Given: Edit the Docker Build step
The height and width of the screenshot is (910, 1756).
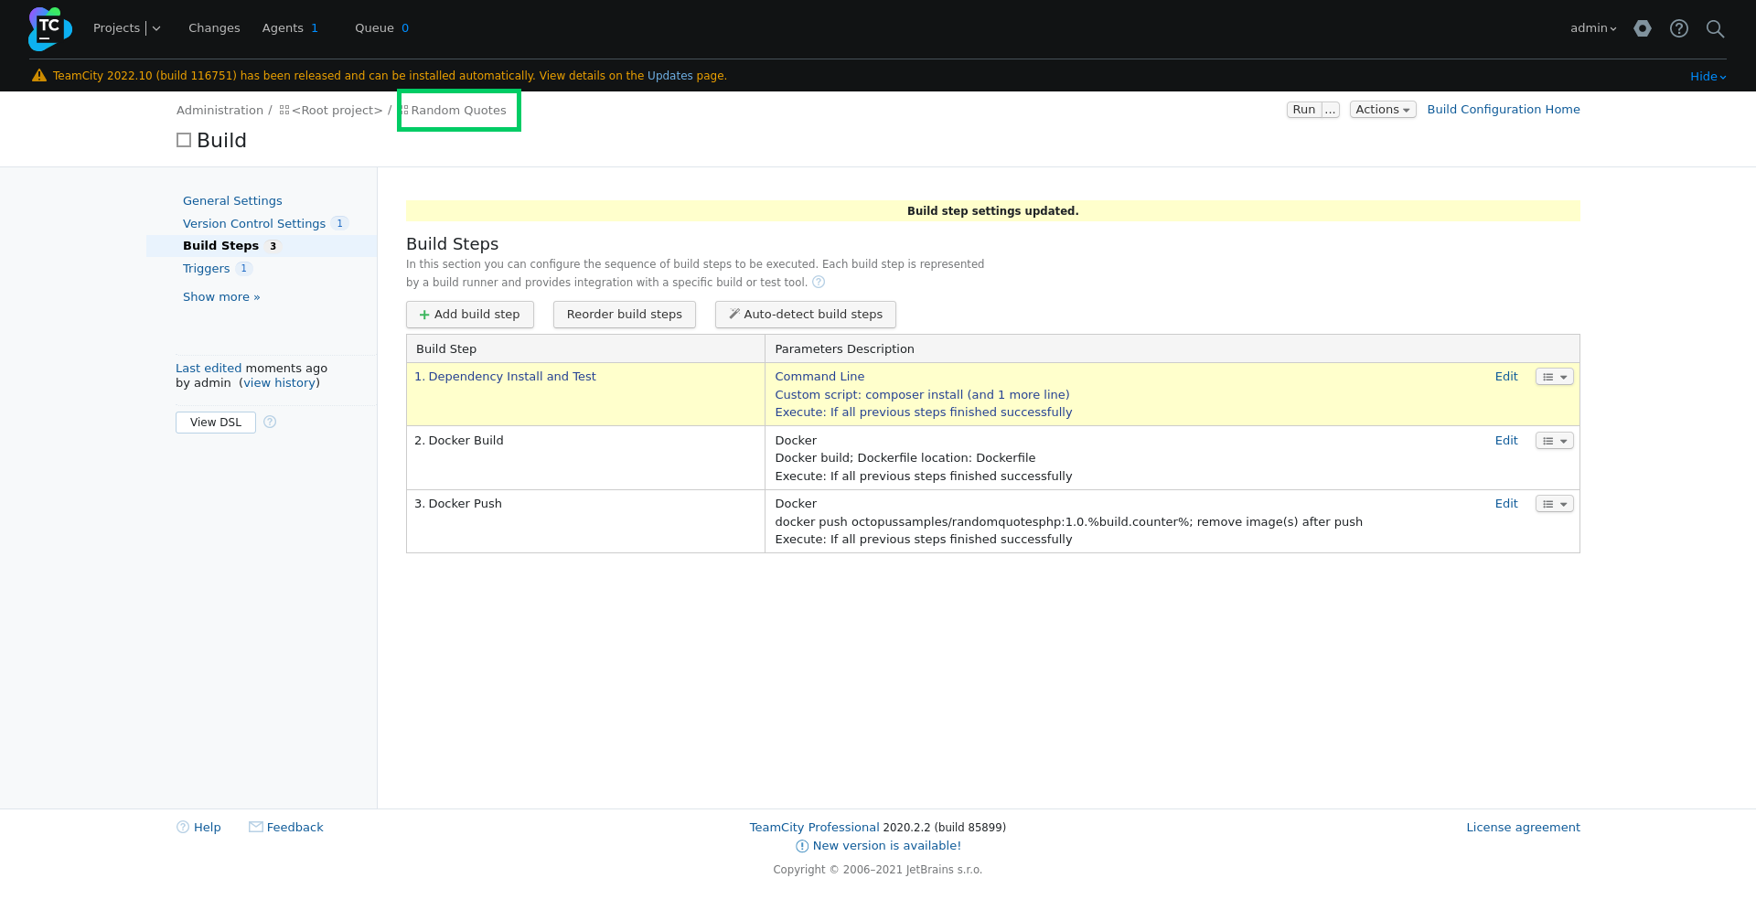Looking at the screenshot, I should tap(1506, 441).
